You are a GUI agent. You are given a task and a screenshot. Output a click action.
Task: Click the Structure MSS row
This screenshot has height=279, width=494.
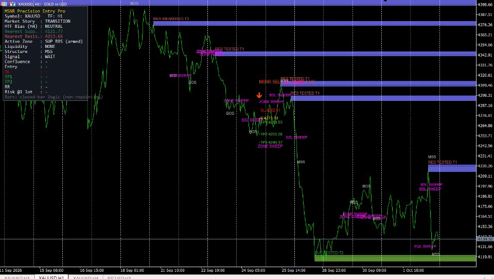click(28, 51)
